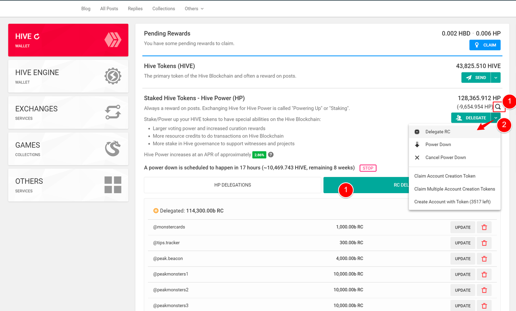Switch to the HP DELEGATIONS tab
Screen dimensions: 516x311
tap(233, 185)
